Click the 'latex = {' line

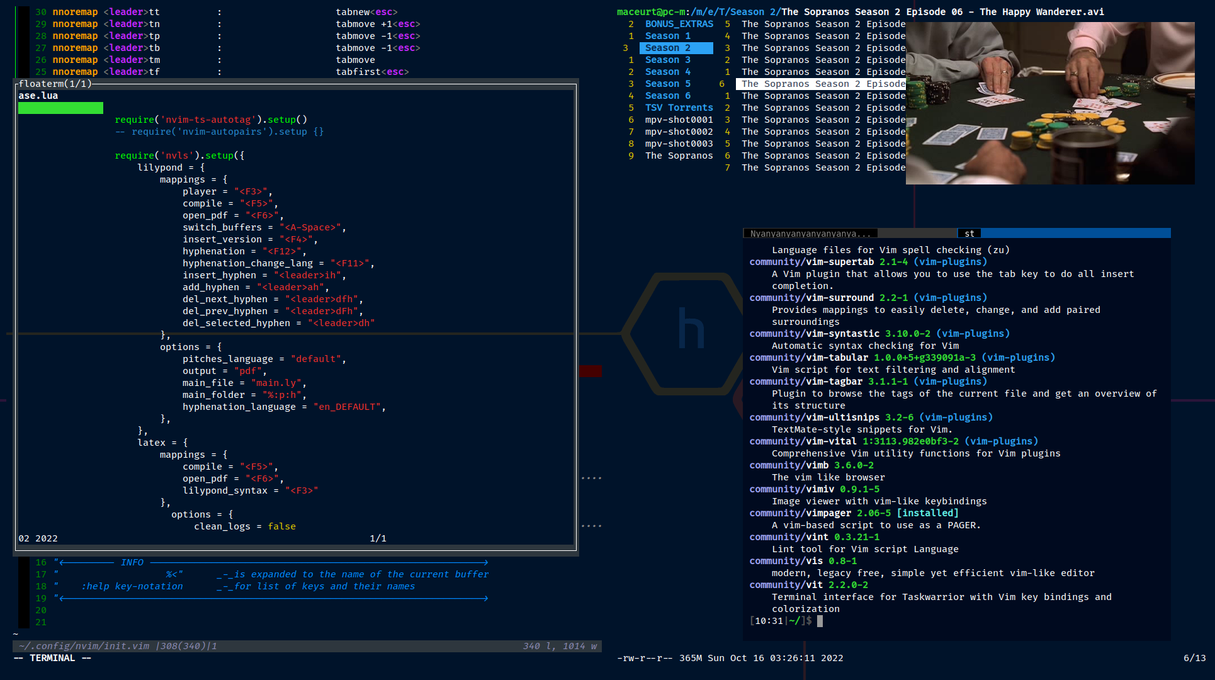point(162,443)
